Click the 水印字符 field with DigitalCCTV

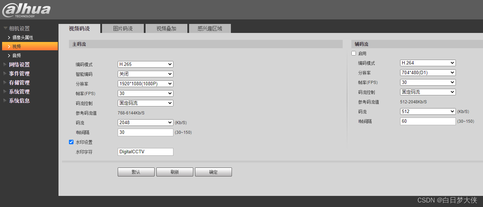point(146,152)
